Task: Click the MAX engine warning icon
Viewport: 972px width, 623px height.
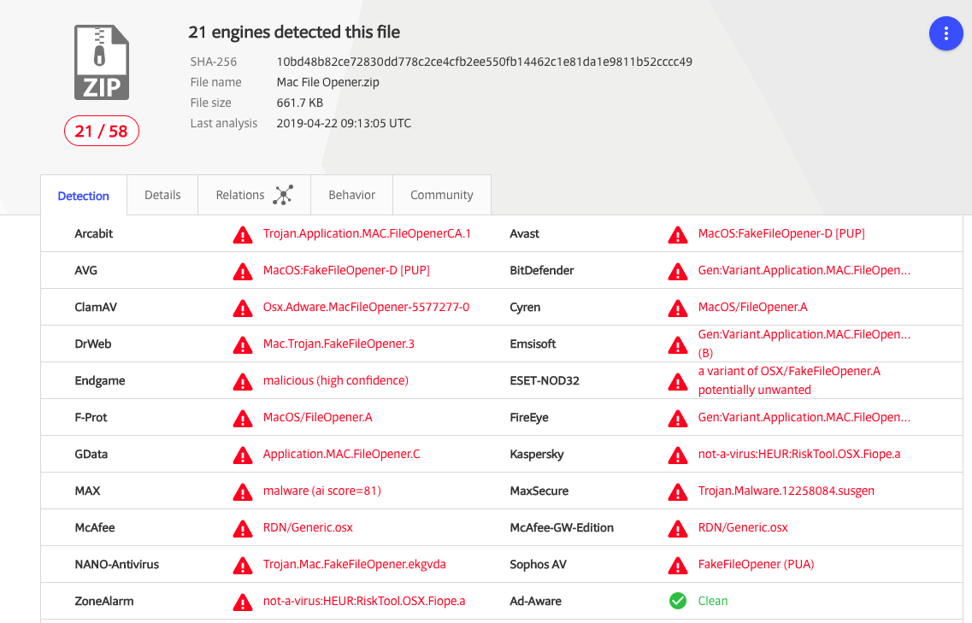Action: coord(243,492)
